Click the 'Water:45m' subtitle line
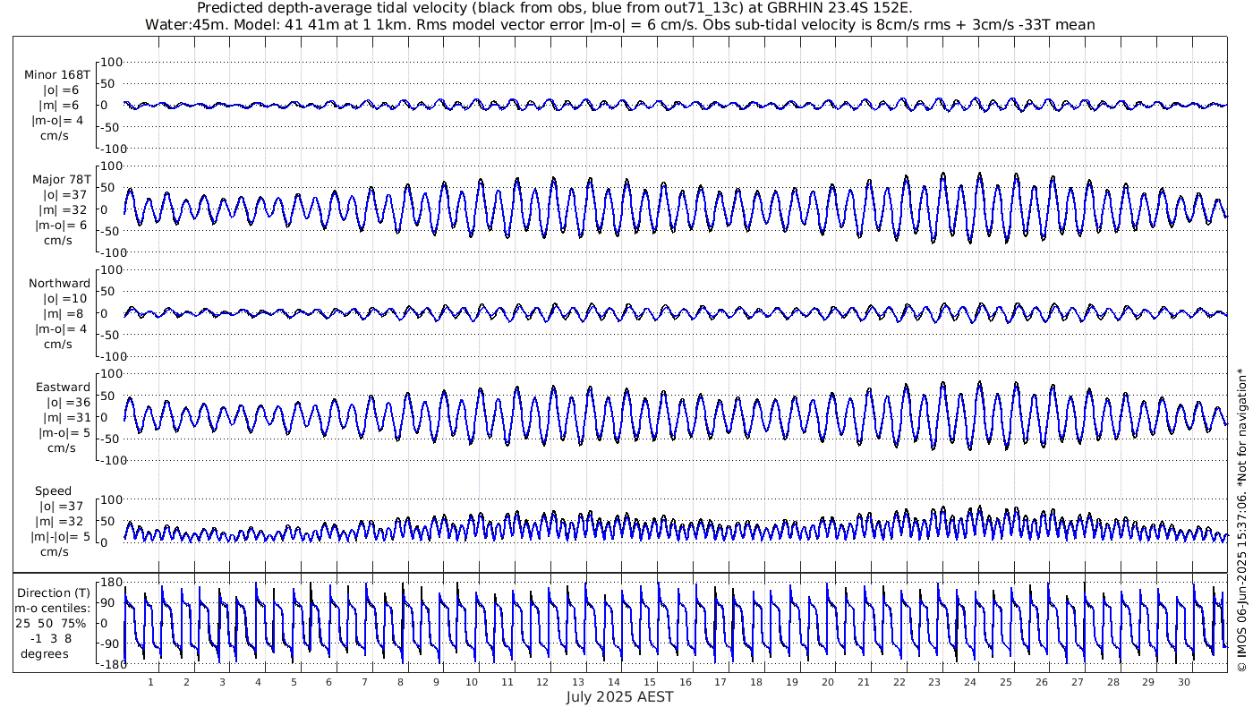This screenshot has width=1253, height=716. 619,24
